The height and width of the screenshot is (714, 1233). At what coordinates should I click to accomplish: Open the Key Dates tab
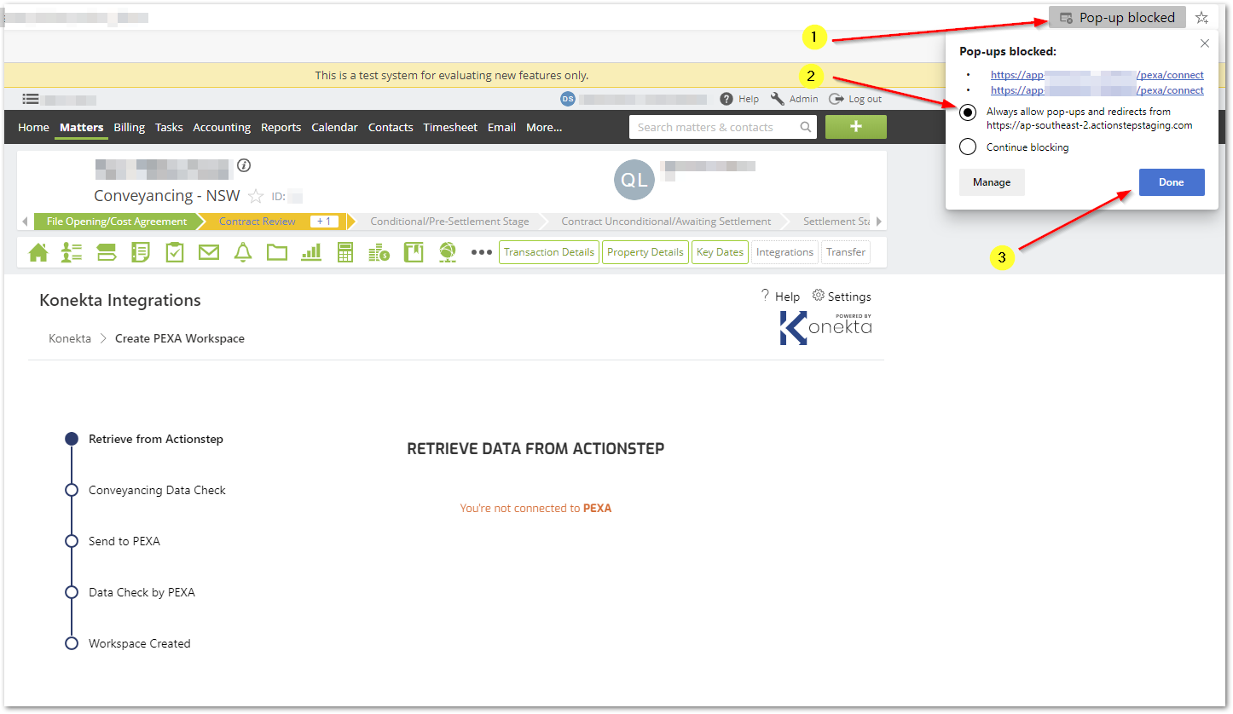tap(720, 252)
